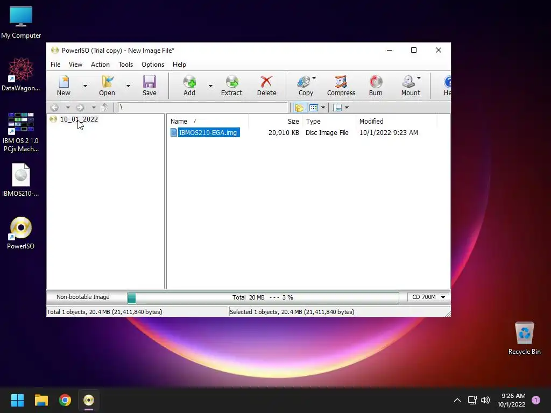
Task: Open the Action menu
Action: click(x=100, y=65)
